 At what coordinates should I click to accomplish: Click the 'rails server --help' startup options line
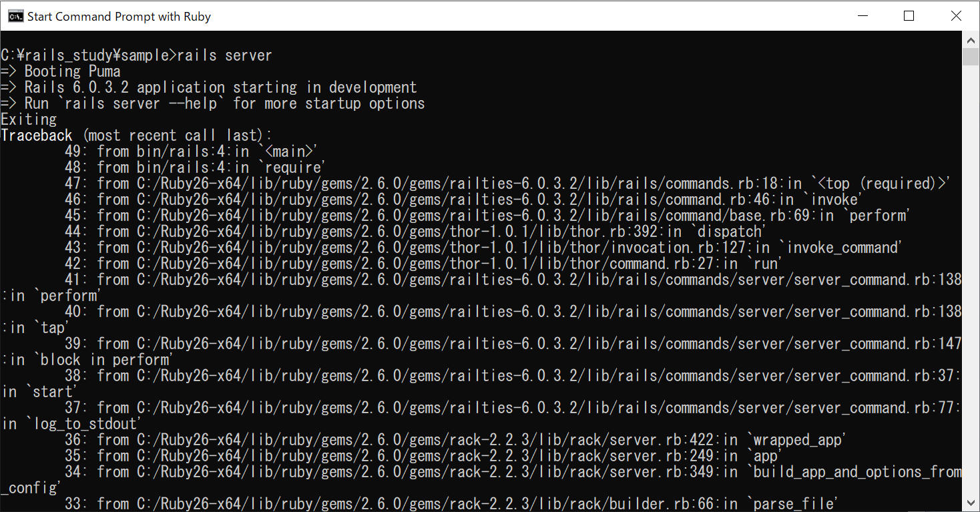coord(213,103)
